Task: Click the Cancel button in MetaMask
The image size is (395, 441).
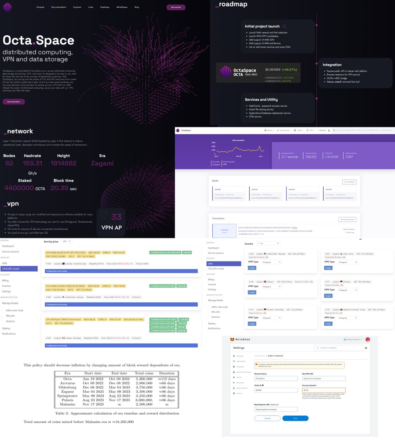Action: (267, 418)
